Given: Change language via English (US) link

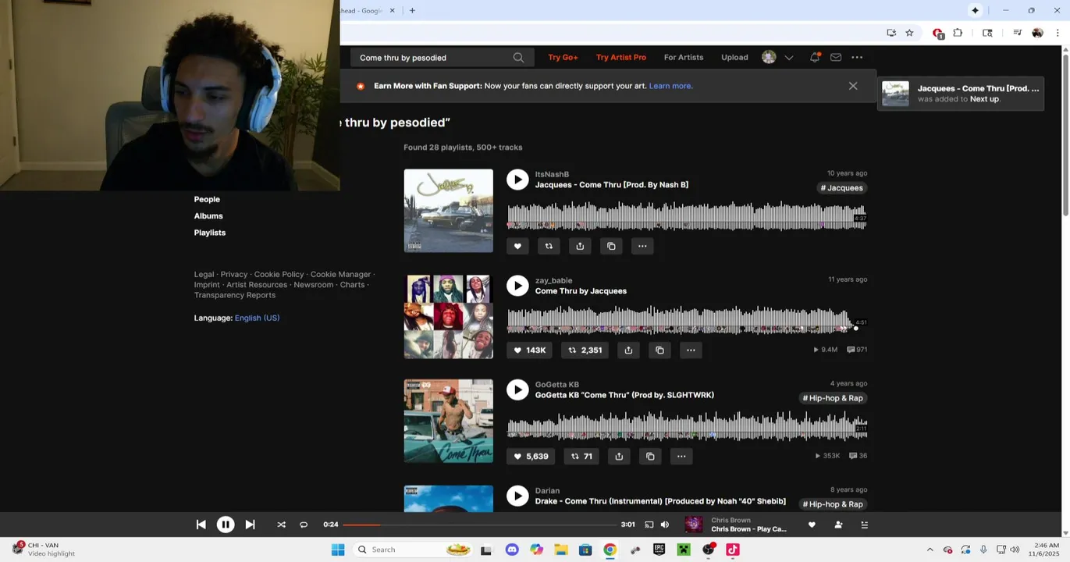Looking at the screenshot, I should [257, 318].
